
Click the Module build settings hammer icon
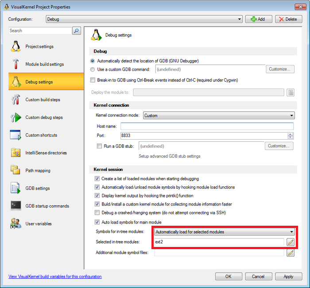[15, 64]
